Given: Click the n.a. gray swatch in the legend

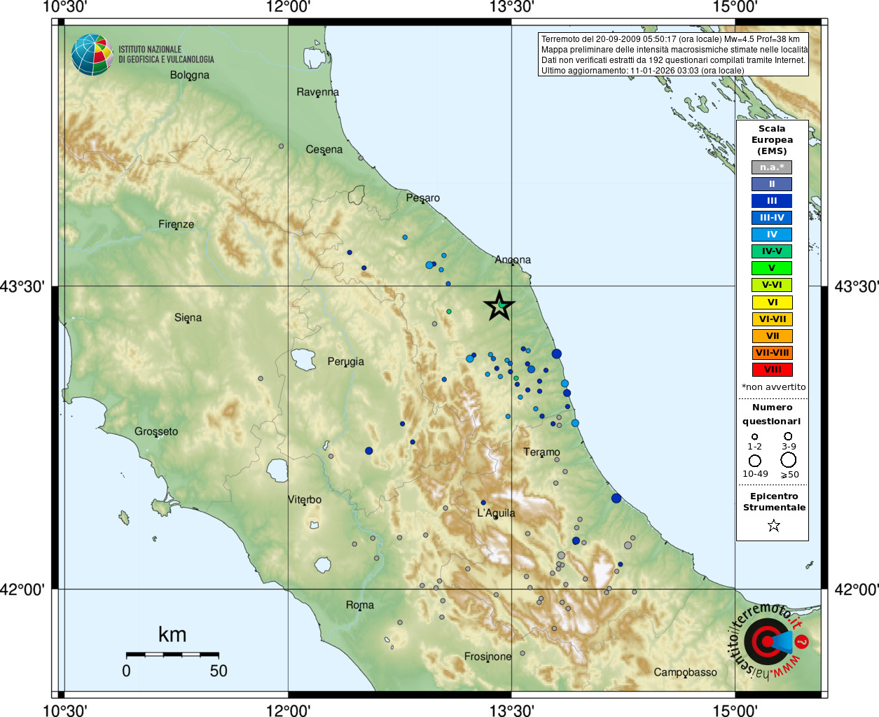Looking at the screenshot, I should click(x=772, y=167).
